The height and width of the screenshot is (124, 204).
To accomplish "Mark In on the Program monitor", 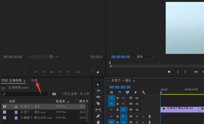I will (178, 72).
